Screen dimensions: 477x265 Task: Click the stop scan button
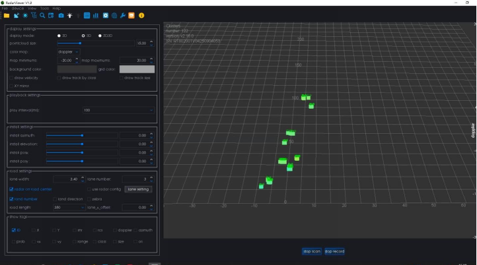[x=312, y=252]
